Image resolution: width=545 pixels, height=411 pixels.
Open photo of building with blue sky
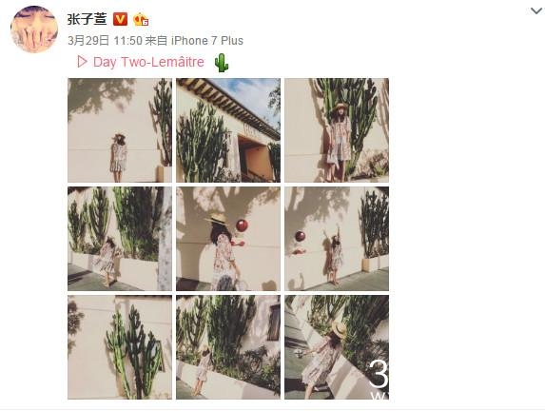[228, 130]
